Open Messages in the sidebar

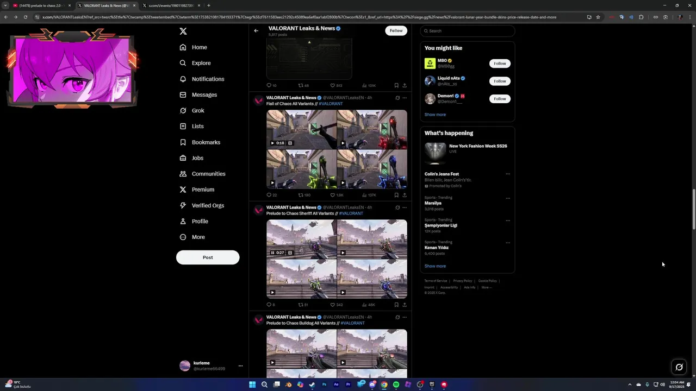pyautogui.click(x=198, y=94)
